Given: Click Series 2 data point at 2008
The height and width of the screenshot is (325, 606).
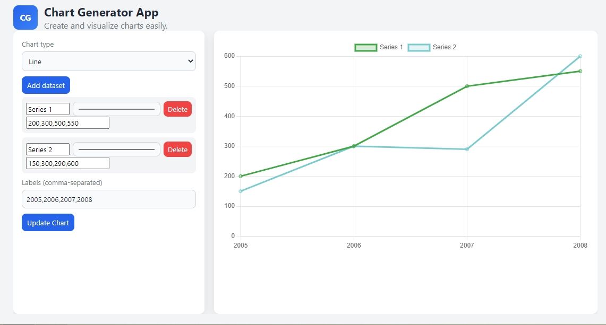Looking at the screenshot, I should pyautogui.click(x=580, y=56).
